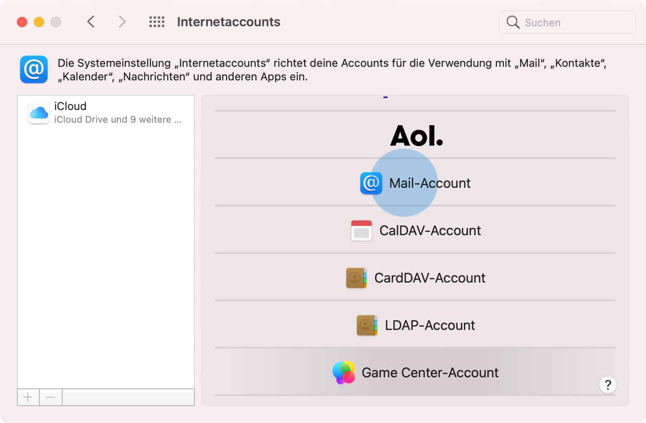This screenshot has width=646, height=423.
Task: Click the CalDAV calendar icon
Action: 362,231
